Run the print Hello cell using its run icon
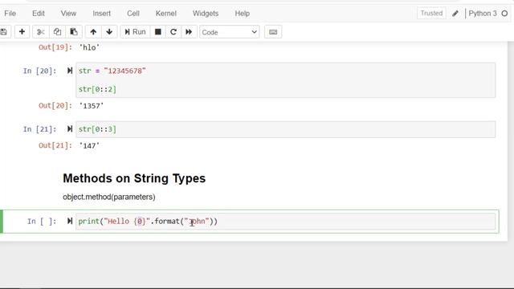 70,221
